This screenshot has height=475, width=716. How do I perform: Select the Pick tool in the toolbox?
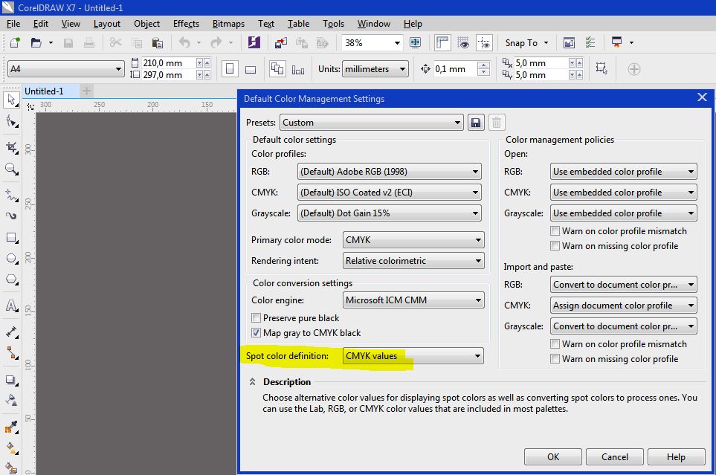[11, 100]
